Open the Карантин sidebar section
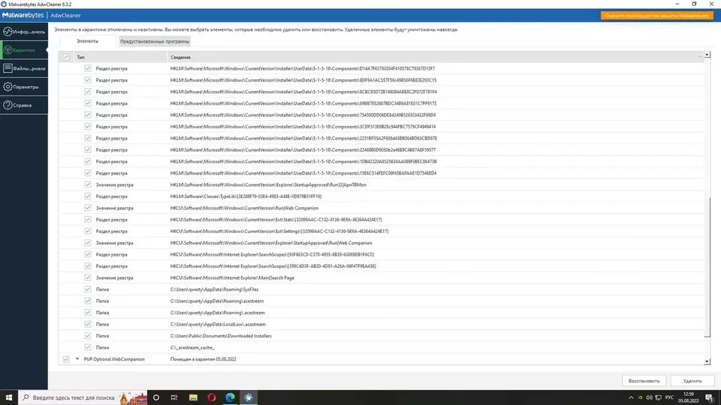 tap(24, 50)
